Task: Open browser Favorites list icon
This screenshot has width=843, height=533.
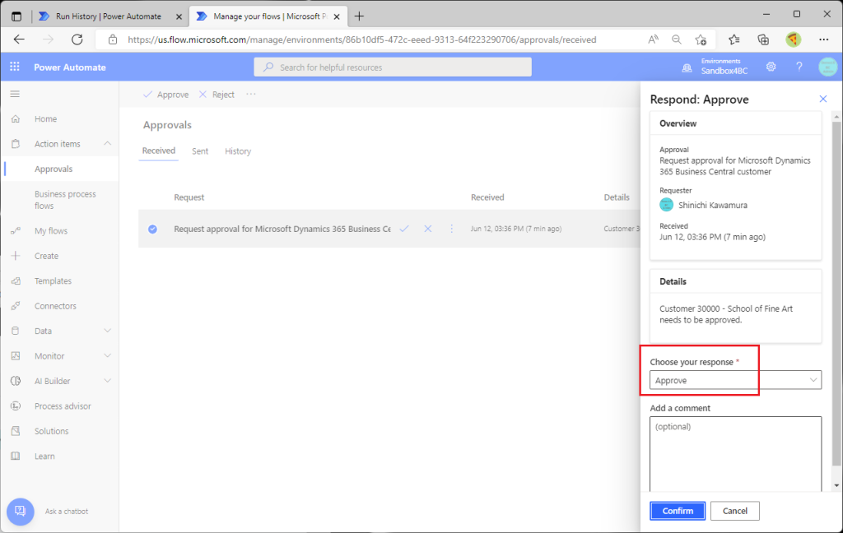Action: (734, 39)
